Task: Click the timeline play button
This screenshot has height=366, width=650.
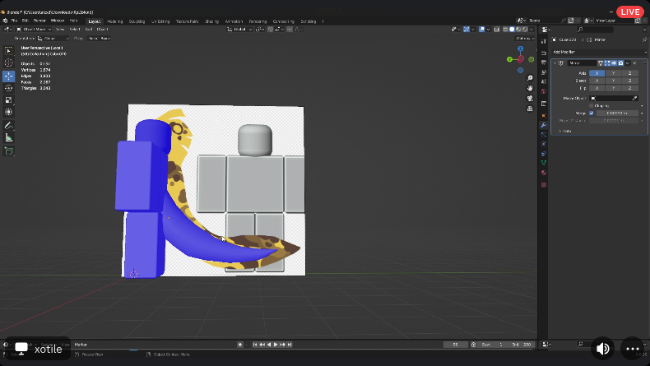Action: point(276,345)
